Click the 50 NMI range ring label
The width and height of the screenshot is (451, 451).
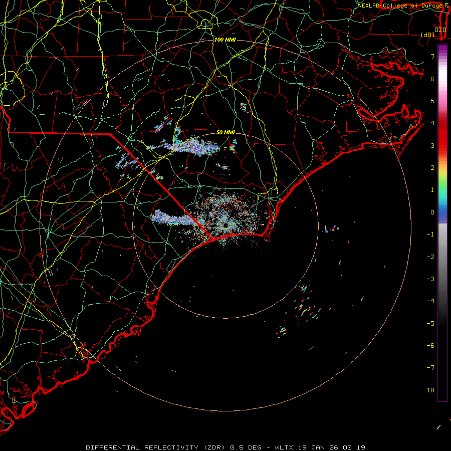click(225, 132)
